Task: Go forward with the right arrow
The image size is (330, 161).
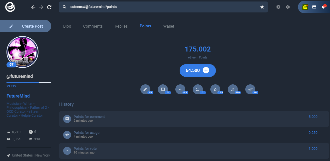Action: [x=41, y=7]
